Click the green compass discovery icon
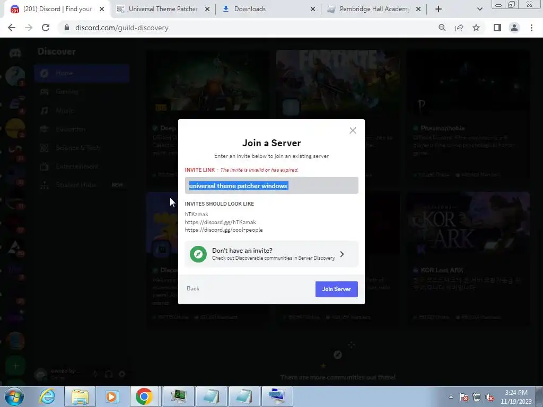This screenshot has width=543, height=407. 198,254
